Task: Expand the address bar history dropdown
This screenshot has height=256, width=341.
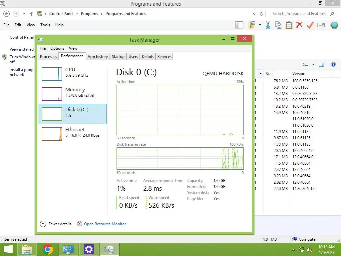Action: [x=254, y=14]
